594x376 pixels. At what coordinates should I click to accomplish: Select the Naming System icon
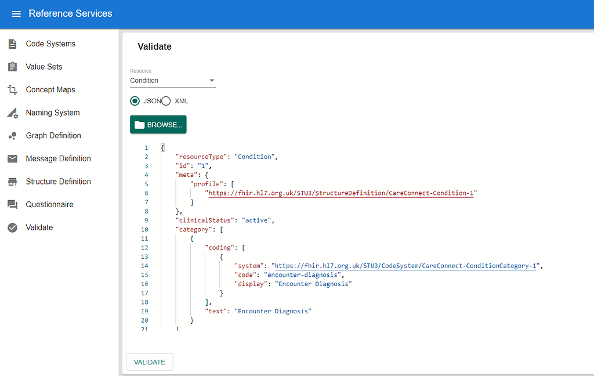click(x=12, y=113)
